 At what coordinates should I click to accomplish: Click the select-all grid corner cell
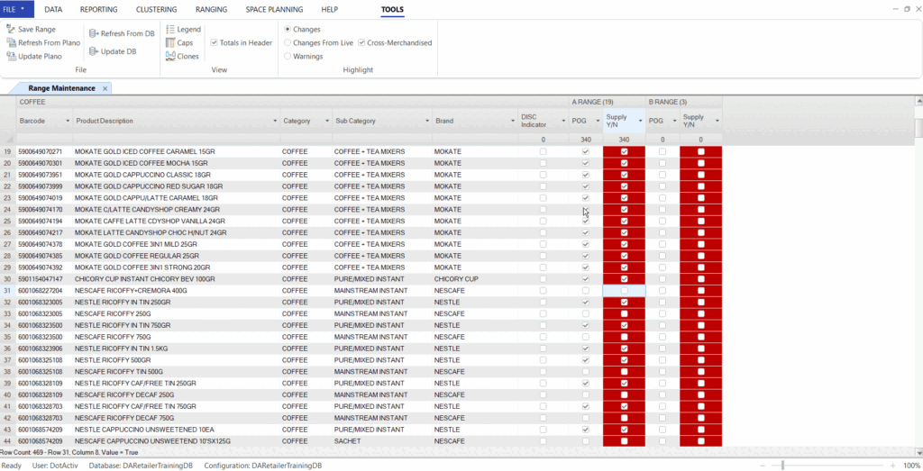pyautogui.click(x=7, y=140)
